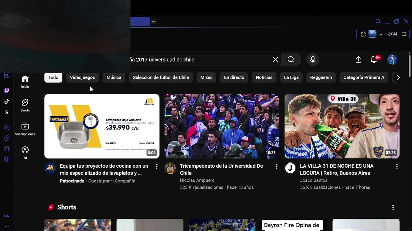Filter by Selección de fútbol de Chile
Image resolution: width=412 pixels, height=231 pixels.
pos(161,77)
